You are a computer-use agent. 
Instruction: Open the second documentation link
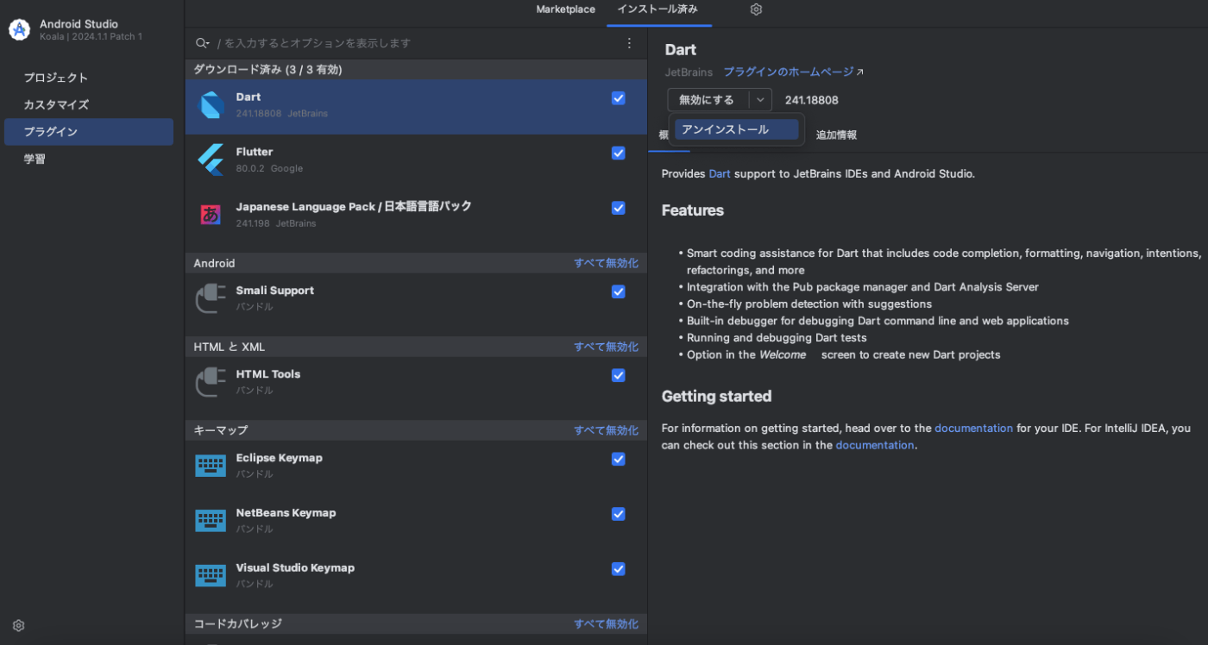click(x=875, y=445)
